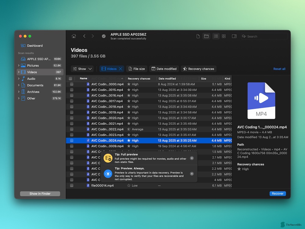305x229 pixels.
Task: Click the group by file type icon
Action: pos(198,36)
